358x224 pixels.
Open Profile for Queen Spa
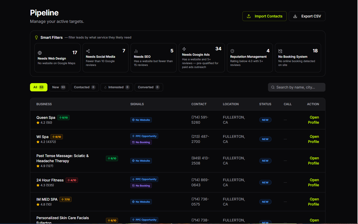click(x=313, y=120)
